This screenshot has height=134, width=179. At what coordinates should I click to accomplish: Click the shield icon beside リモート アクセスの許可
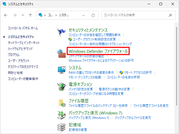(121, 72)
